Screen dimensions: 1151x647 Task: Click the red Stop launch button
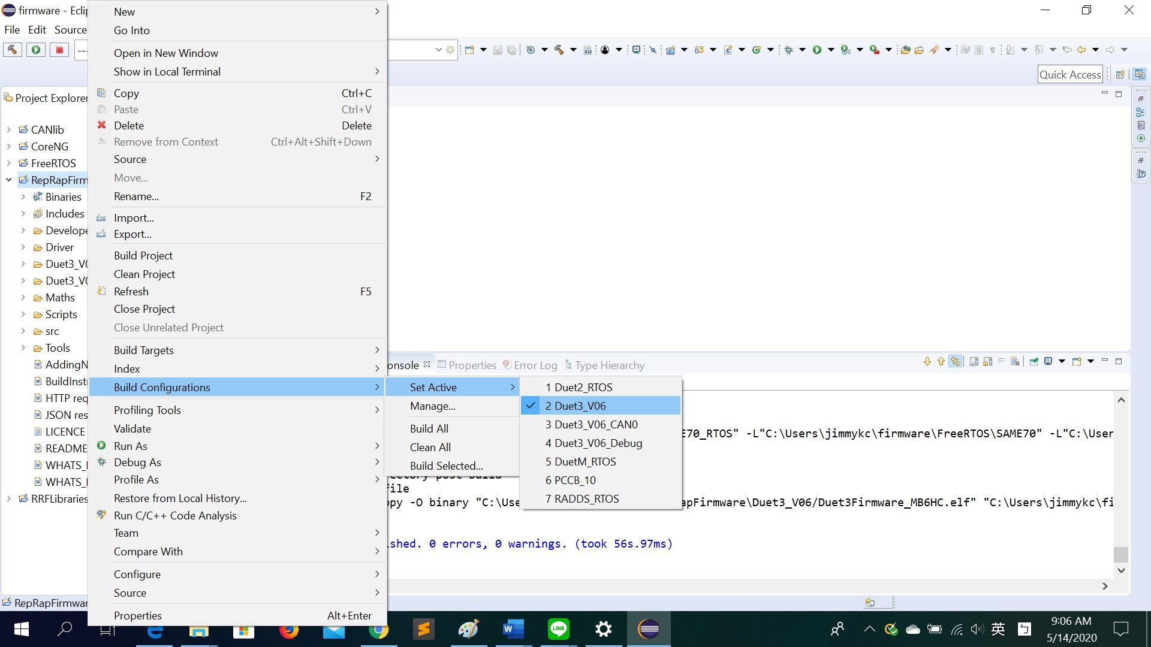[x=59, y=50]
